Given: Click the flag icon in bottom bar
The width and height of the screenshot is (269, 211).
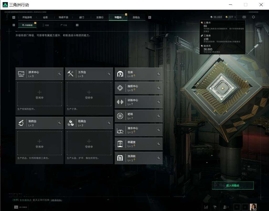Looking at the screenshot, I should pos(215,207).
